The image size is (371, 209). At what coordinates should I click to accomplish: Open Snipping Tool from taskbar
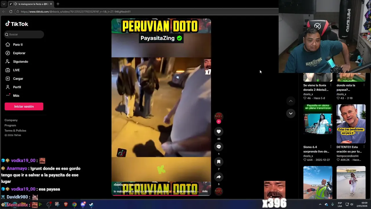(x=57, y=204)
